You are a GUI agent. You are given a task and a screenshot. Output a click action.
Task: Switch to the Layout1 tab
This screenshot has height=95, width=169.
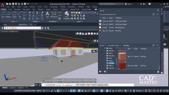(12, 88)
